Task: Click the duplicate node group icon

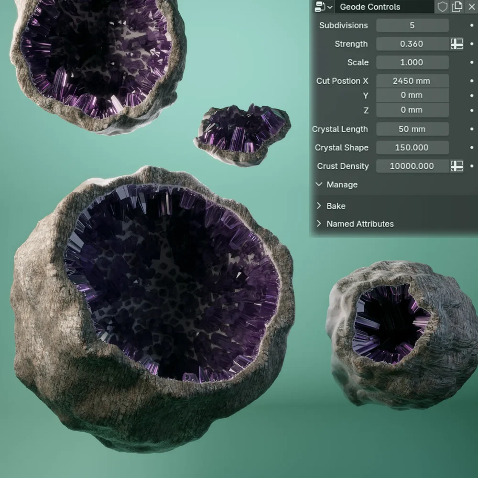Action: click(457, 7)
